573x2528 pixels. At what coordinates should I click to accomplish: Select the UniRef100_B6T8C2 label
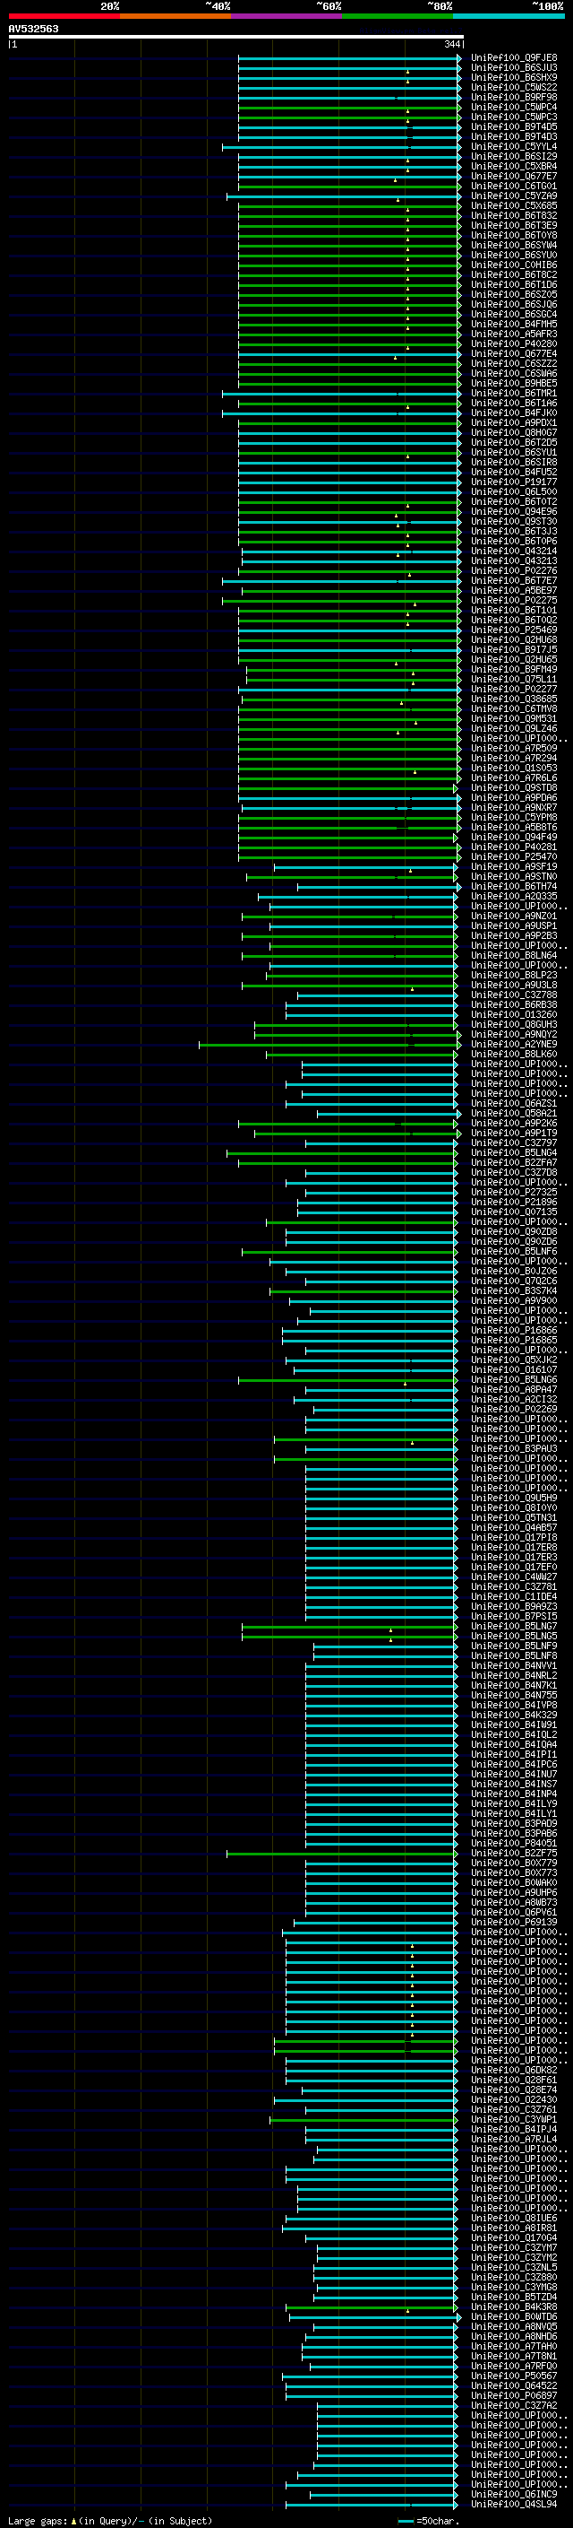tap(514, 274)
